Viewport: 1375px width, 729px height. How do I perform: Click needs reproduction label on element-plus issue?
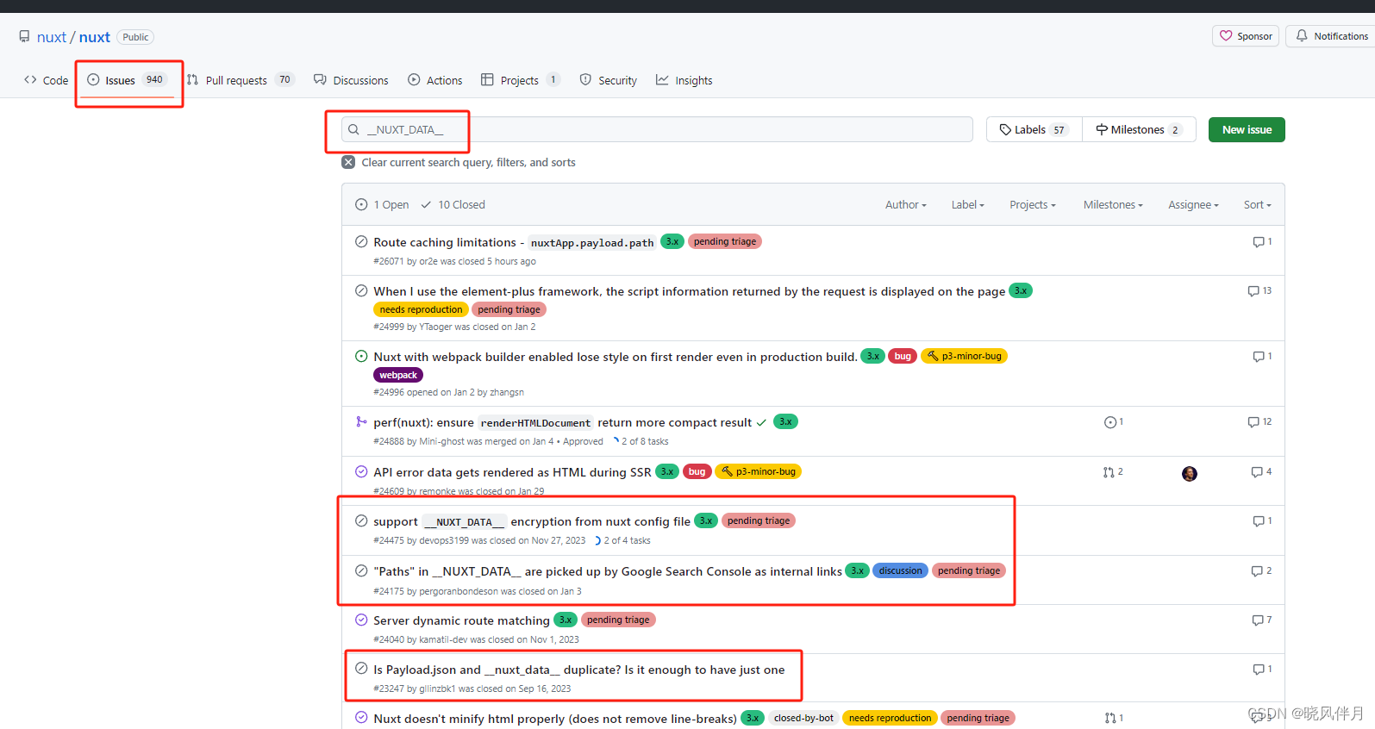(421, 309)
